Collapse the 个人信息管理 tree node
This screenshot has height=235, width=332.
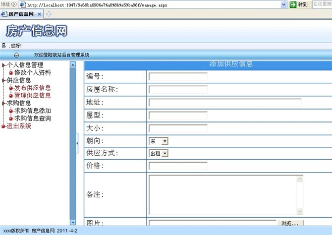3,65
